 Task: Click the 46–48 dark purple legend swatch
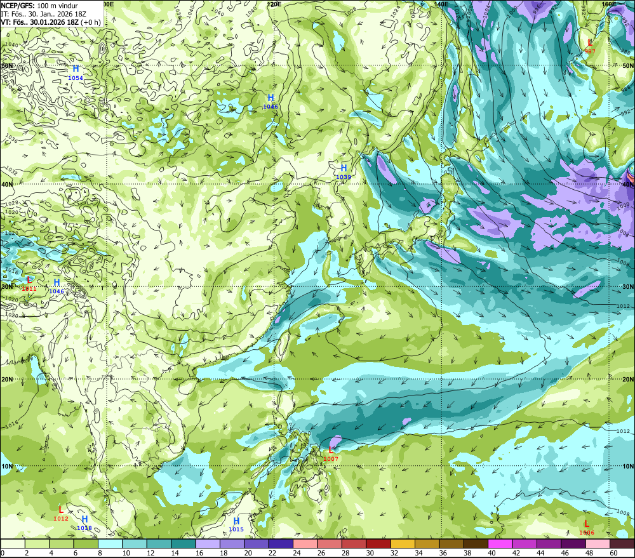pyautogui.click(x=573, y=543)
